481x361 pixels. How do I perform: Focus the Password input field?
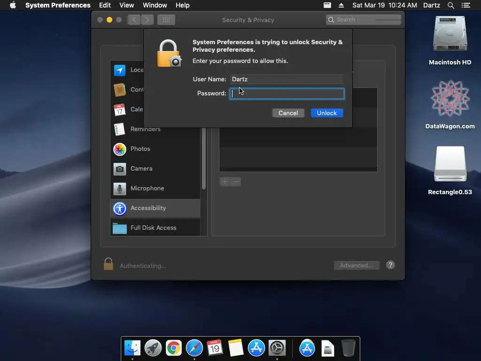click(287, 94)
